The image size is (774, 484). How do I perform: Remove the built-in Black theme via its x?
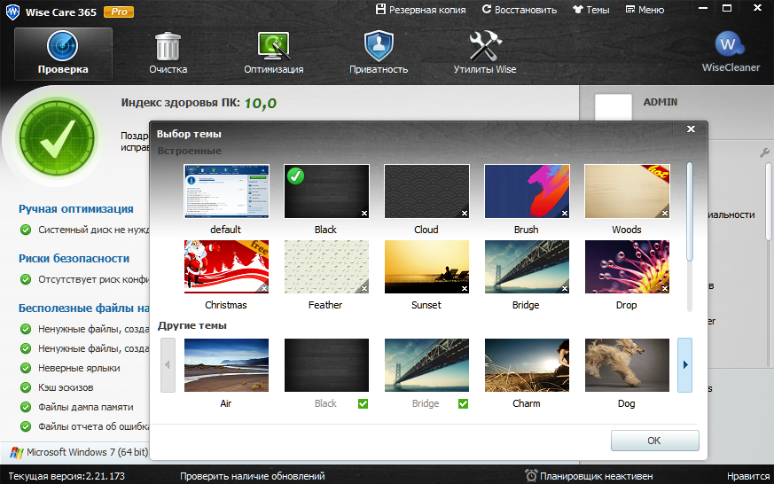coord(364,213)
